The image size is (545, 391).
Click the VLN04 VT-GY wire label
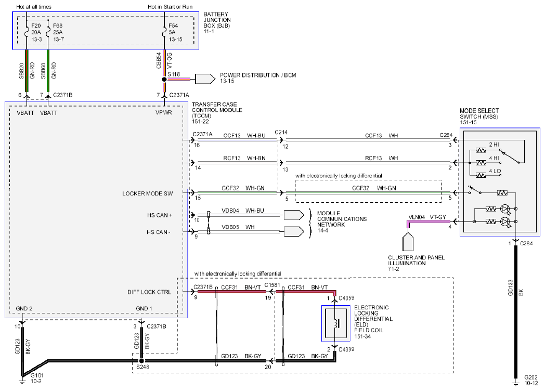427,217
